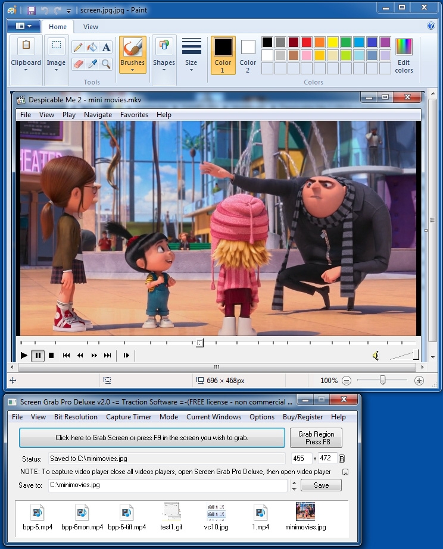Click the Pause button in the media player

point(38,356)
